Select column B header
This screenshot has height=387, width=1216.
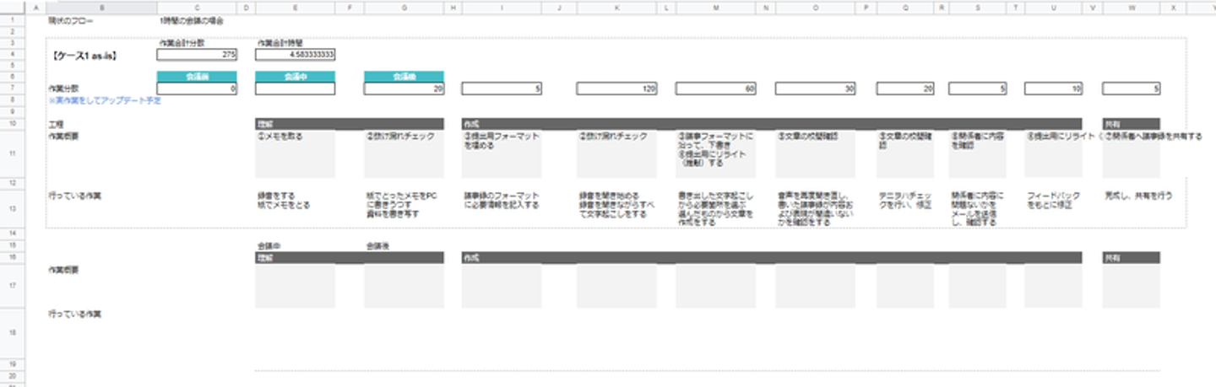click(101, 8)
